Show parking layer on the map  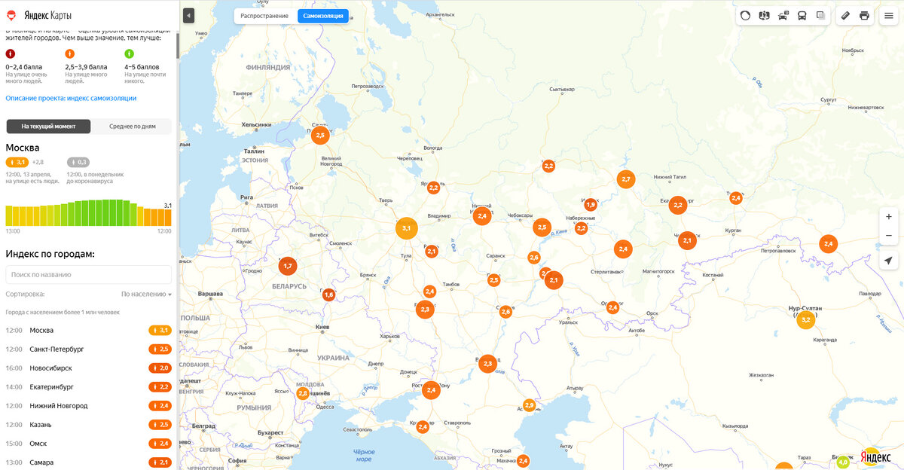point(783,15)
